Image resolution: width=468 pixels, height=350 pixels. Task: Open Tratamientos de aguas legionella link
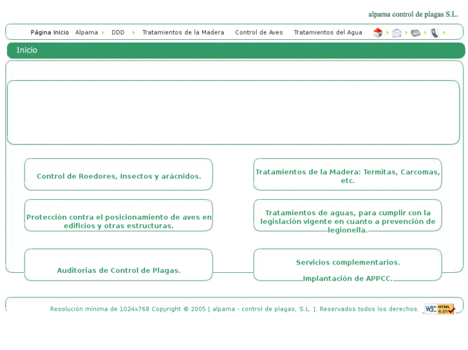(348, 221)
